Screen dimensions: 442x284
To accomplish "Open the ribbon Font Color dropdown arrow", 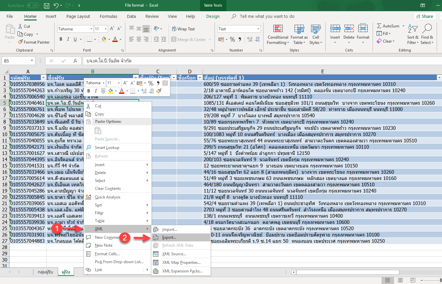I will pyautogui.click(x=120, y=39).
